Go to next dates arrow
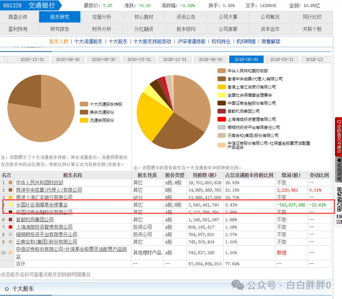Screen dimensions: 342x299 (x=327, y=59)
